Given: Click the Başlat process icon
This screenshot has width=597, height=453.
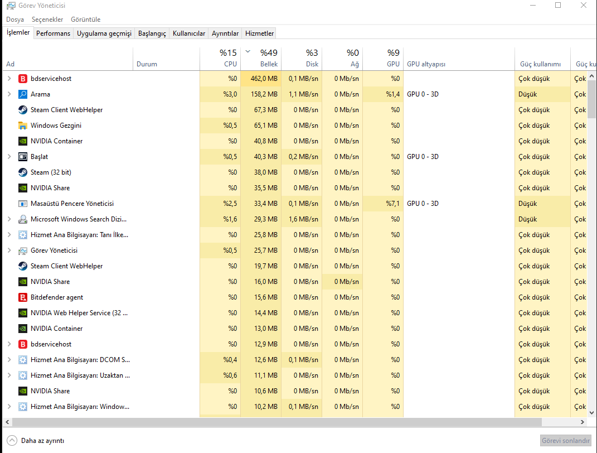Looking at the screenshot, I should (x=23, y=157).
